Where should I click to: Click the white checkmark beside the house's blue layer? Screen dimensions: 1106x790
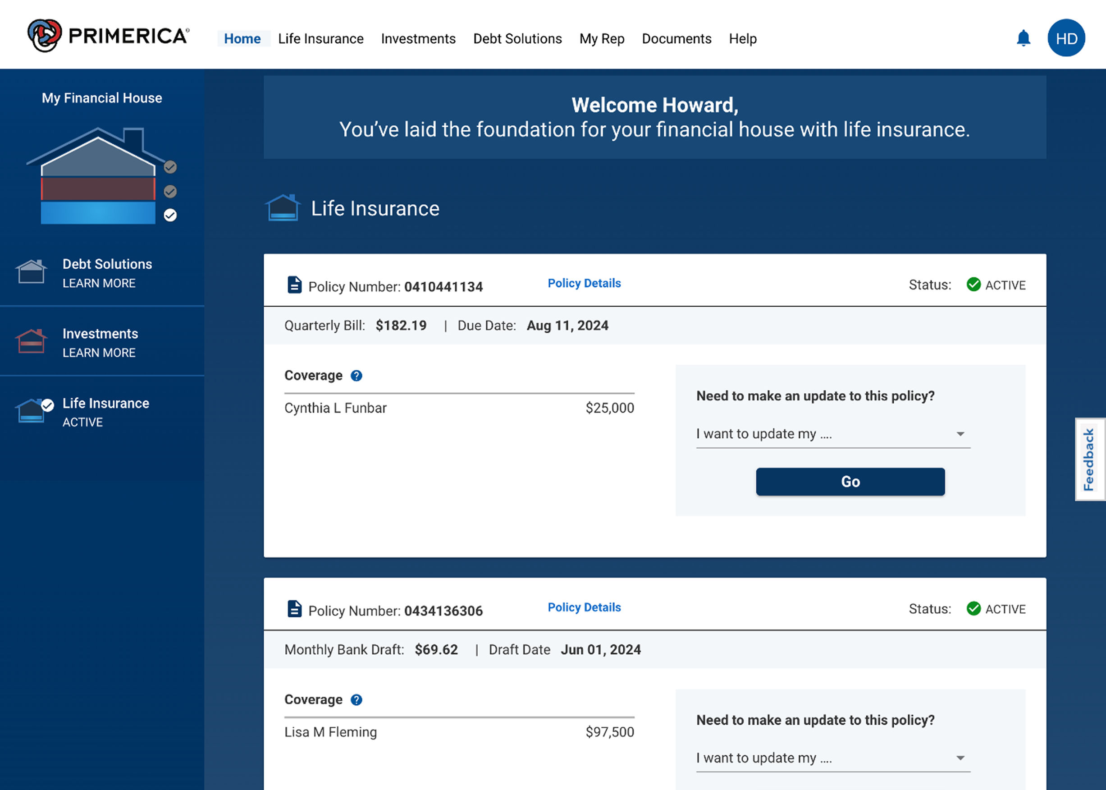point(170,215)
